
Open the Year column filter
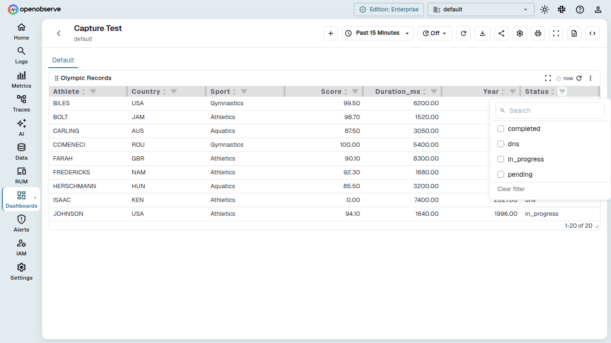click(513, 91)
